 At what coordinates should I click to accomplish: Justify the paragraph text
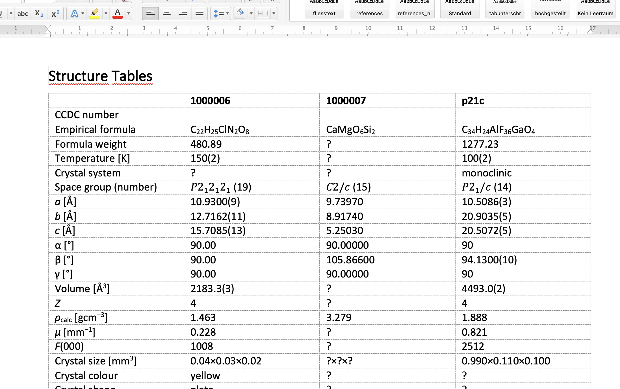(x=200, y=13)
